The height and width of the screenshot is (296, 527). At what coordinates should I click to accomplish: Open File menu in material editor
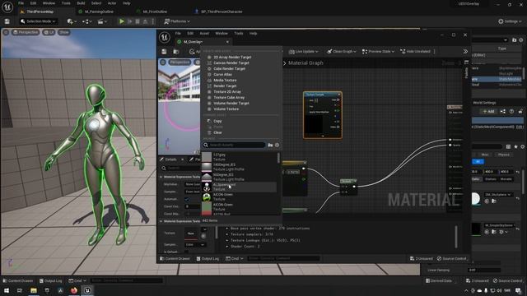178,34
